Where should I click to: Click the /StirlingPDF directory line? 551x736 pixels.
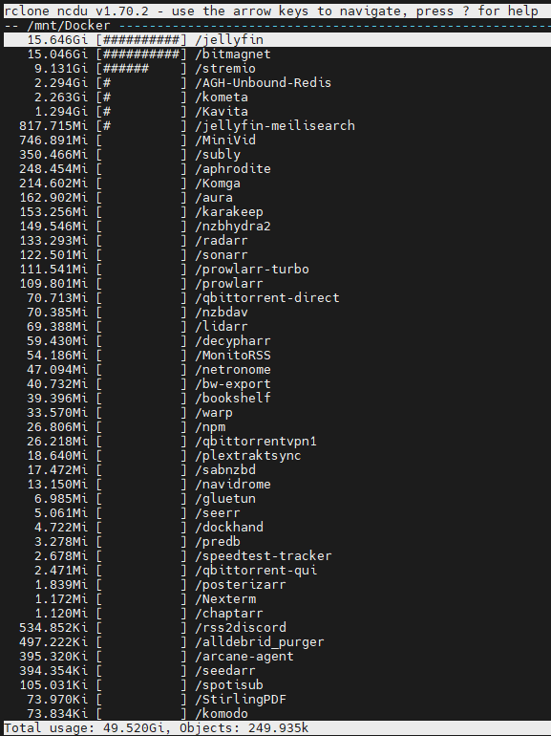(277, 699)
